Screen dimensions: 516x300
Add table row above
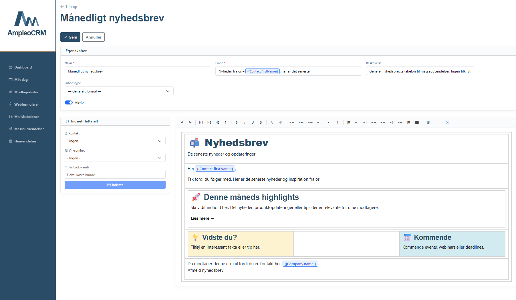click(x=365, y=122)
